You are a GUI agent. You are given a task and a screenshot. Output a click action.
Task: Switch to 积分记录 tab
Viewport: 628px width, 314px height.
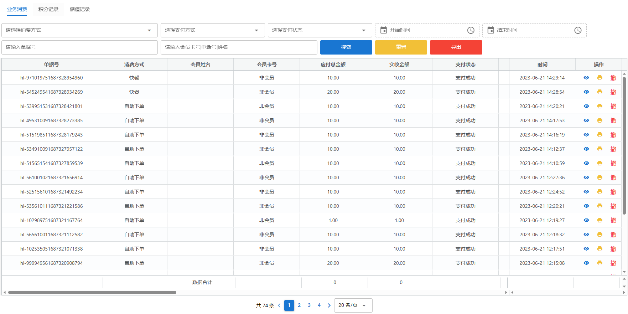(48, 9)
